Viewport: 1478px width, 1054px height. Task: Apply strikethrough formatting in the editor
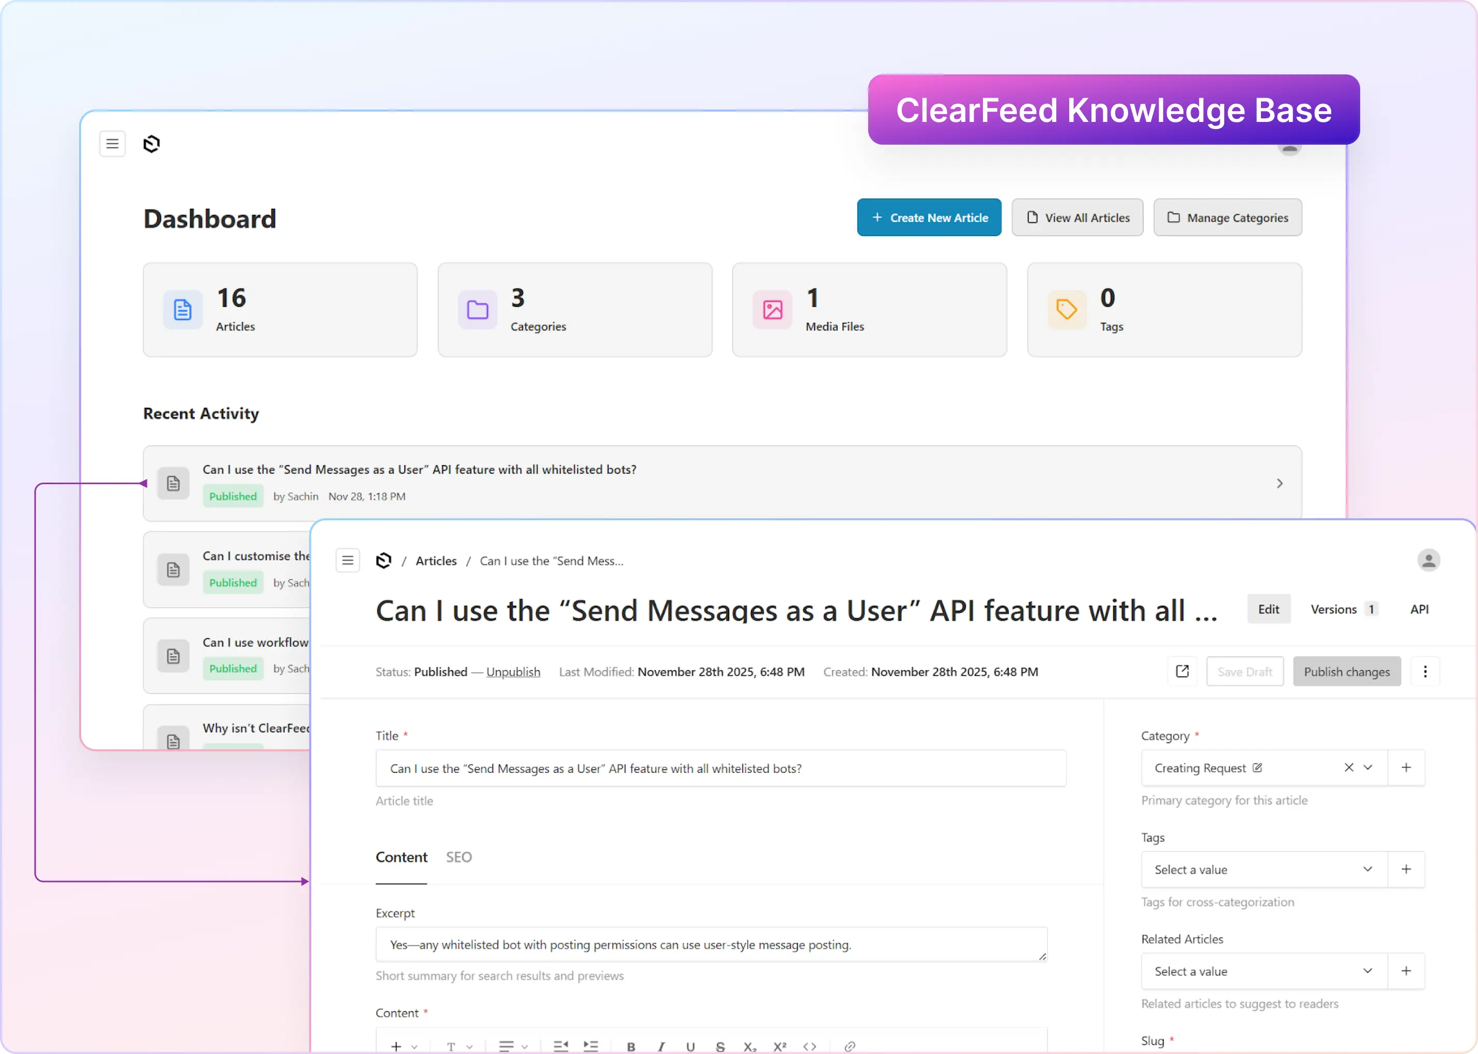tap(720, 1046)
